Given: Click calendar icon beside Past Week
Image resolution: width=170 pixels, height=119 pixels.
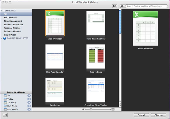Looking at the screenshot, I should (5, 106).
